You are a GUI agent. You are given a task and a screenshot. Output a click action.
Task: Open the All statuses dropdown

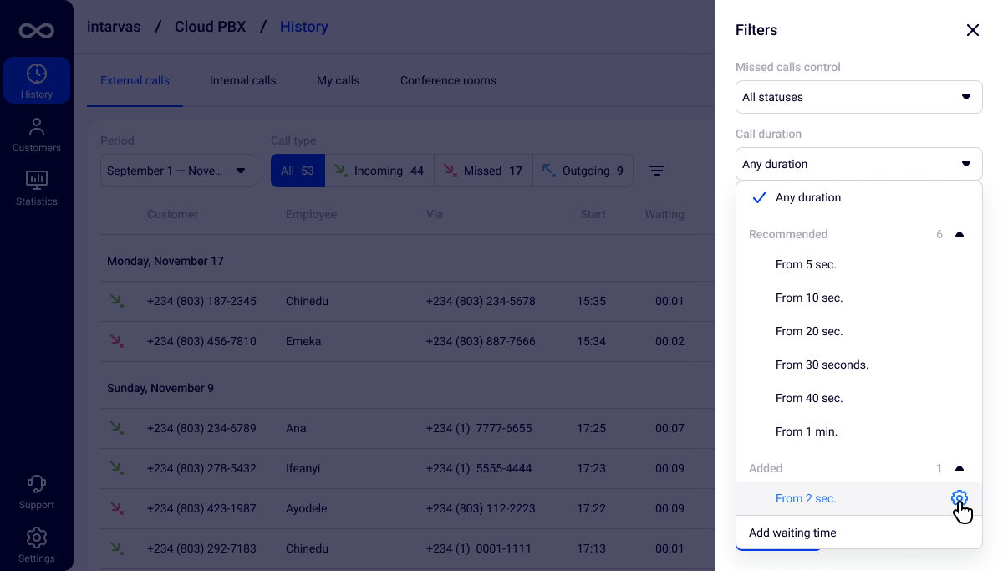[x=858, y=97]
